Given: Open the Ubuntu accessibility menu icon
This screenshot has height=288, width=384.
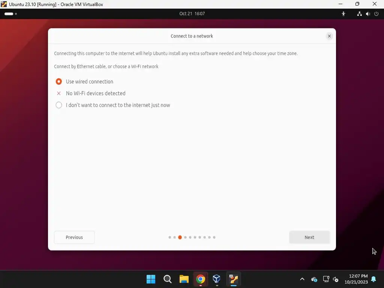Looking at the screenshot, I should click(343, 14).
